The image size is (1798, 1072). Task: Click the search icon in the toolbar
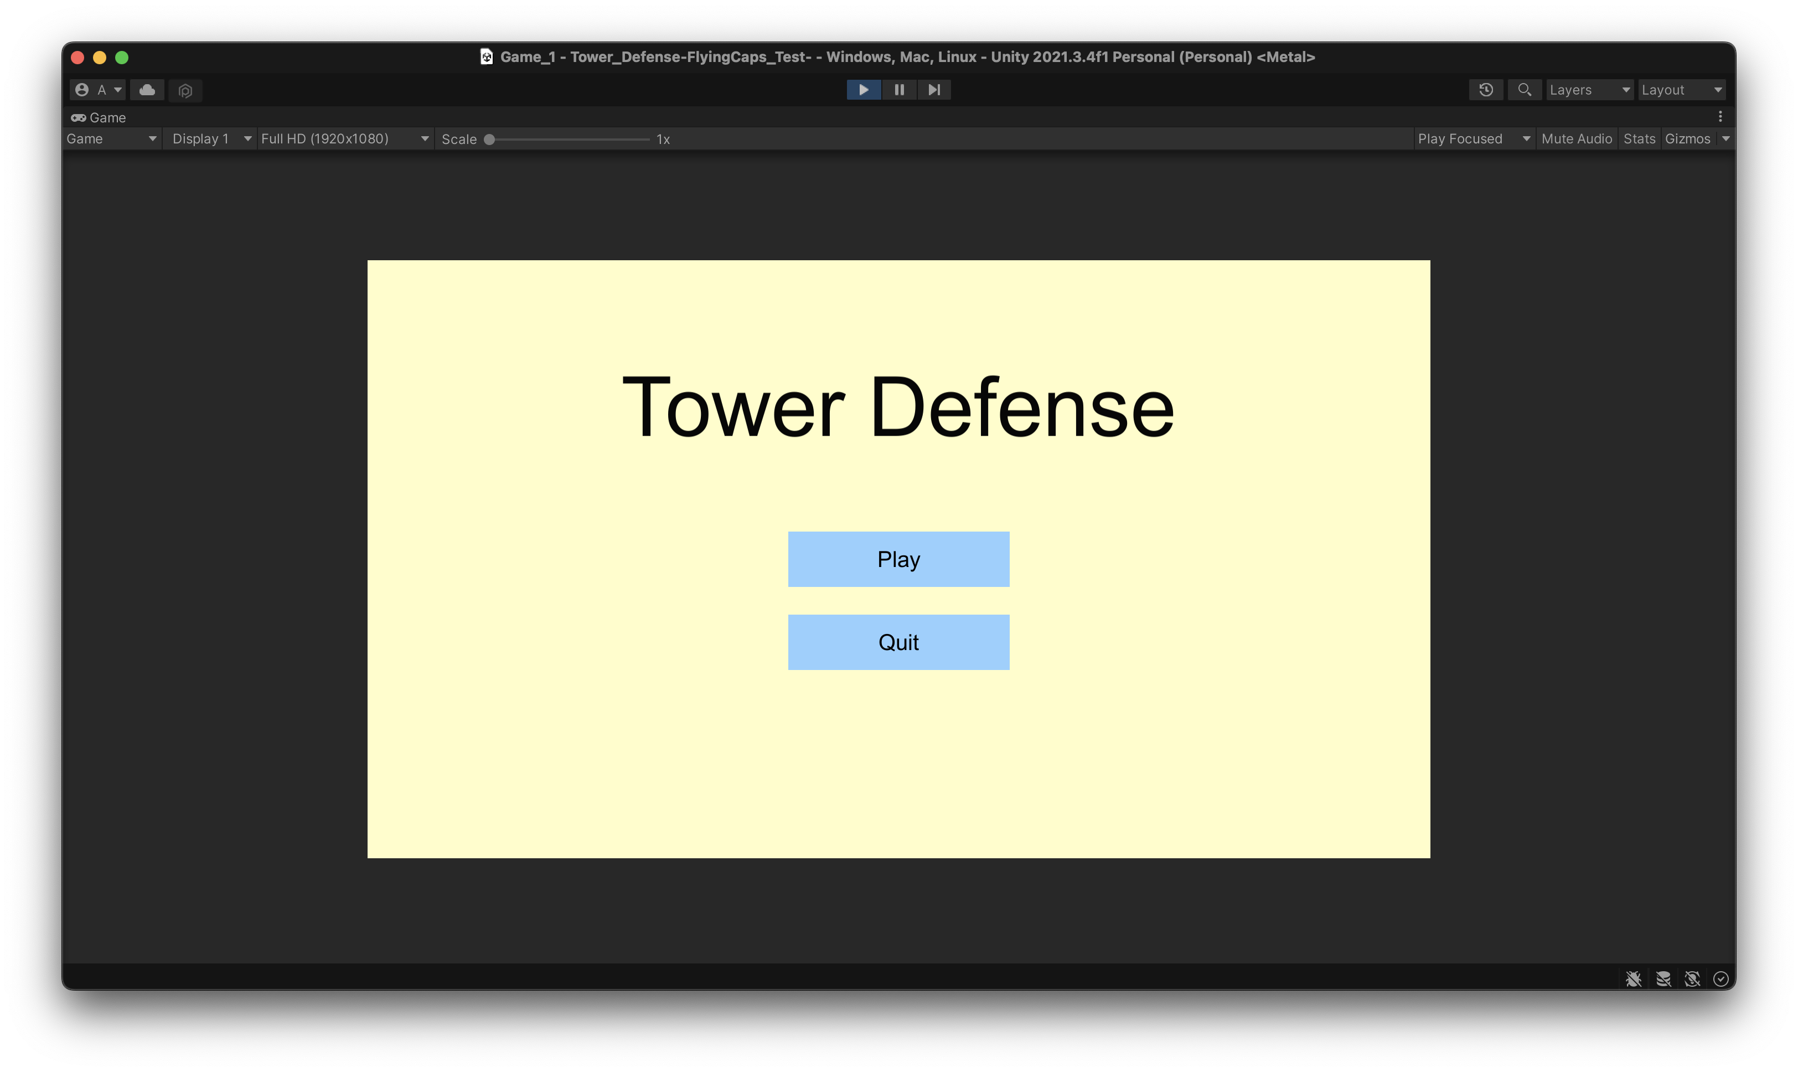pyautogui.click(x=1525, y=90)
